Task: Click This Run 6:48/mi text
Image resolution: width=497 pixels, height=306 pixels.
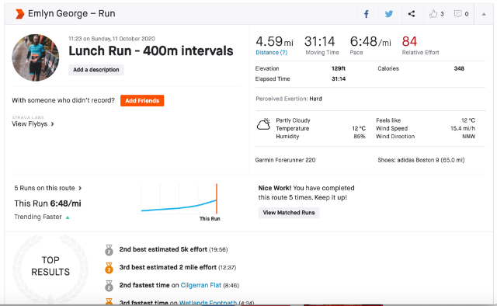Action: click(x=48, y=203)
